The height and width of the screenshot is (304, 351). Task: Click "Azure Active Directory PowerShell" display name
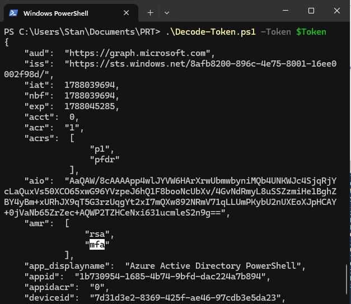pos(213,266)
